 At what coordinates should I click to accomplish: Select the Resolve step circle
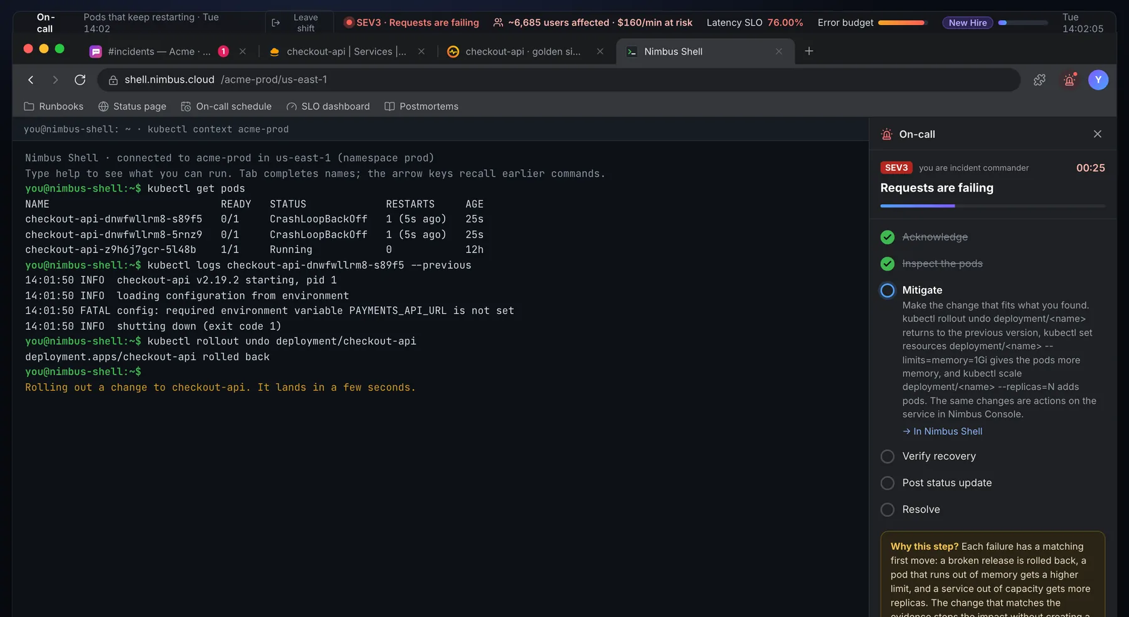click(888, 510)
